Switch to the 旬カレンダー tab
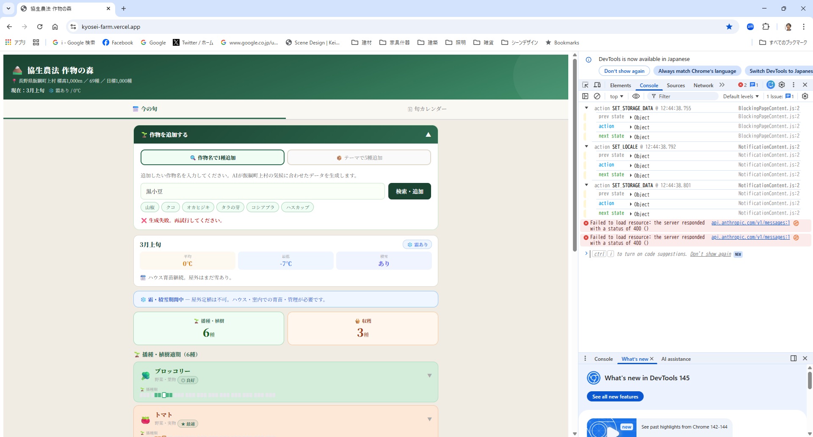The width and height of the screenshot is (813, 437). 427,109
